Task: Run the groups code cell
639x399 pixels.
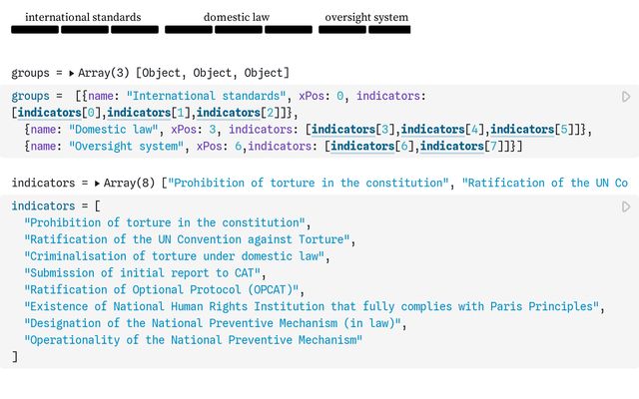Action: pyautogui.click(x=626, y=97)
